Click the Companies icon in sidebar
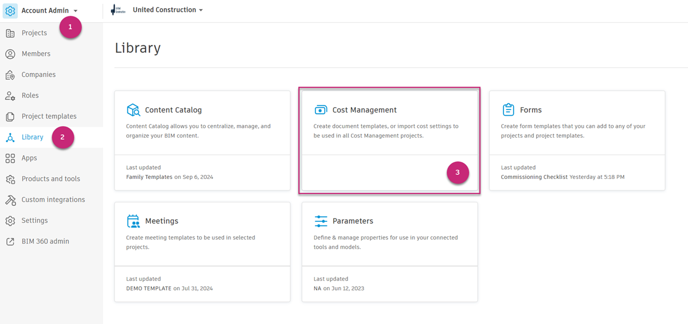 10,75
